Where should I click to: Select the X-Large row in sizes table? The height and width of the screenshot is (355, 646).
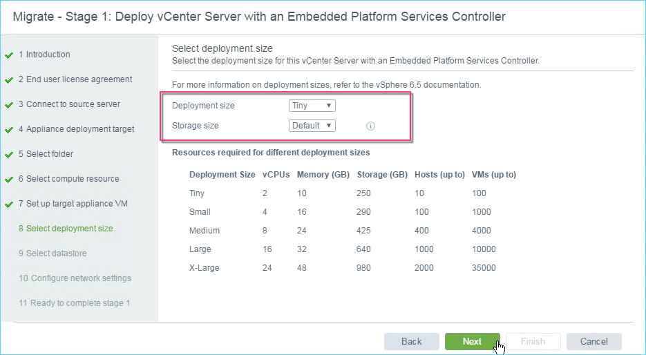point(352,268)
